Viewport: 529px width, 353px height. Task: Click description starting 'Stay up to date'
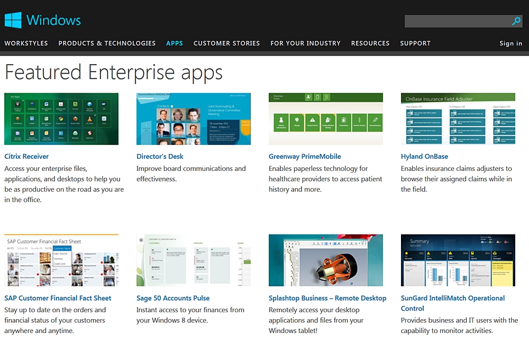coord(55,320)
